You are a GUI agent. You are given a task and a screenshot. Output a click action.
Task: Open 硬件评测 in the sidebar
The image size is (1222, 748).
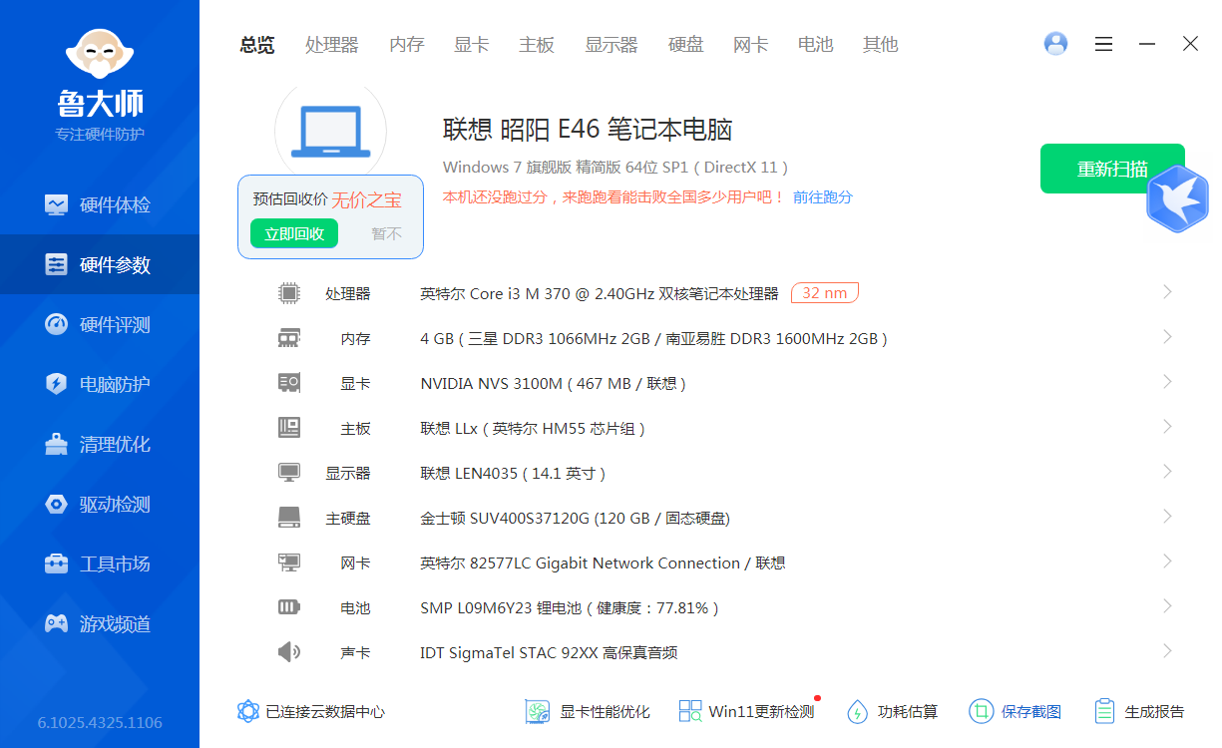coord(100,324)
